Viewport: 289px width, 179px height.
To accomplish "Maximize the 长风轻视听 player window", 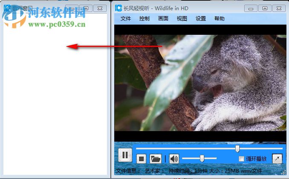I will [265, 8].
